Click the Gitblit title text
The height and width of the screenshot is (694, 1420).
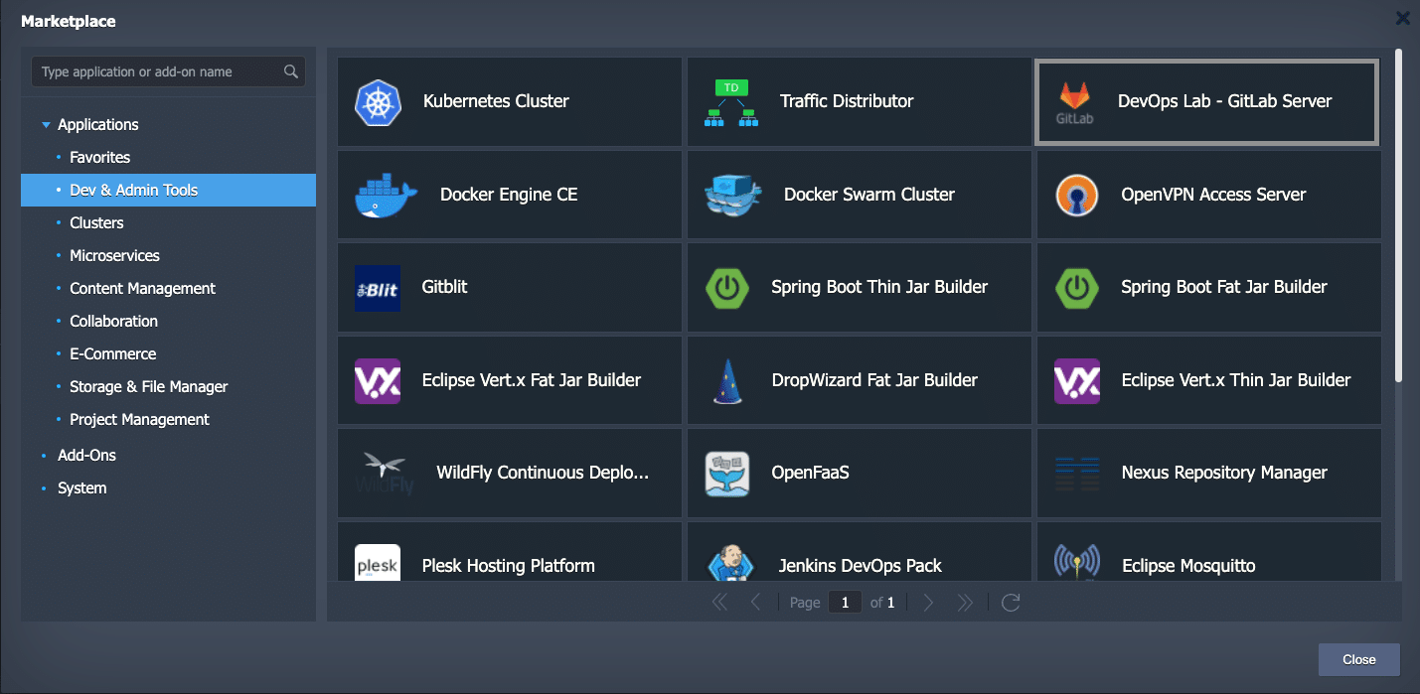(x=444, y=287)
